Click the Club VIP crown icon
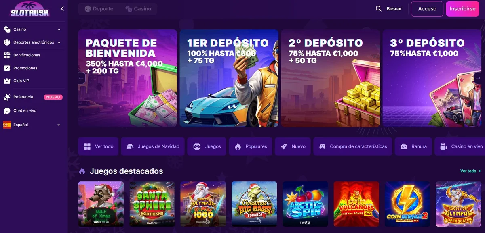This screenshot has width=485, height=233. pyautogui.click(x=7, y=81)
